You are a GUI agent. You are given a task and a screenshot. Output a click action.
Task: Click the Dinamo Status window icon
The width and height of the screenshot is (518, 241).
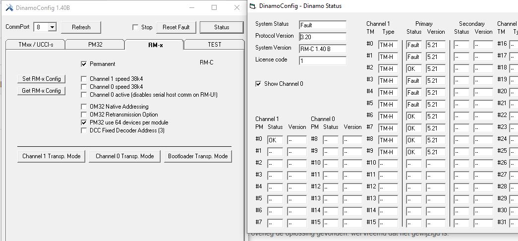point(253,6)
